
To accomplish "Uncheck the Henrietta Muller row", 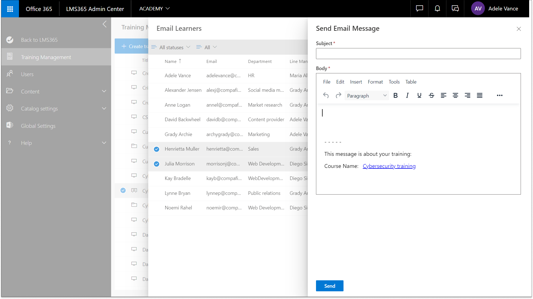I will pyautogui.click(x=156, y=149).
